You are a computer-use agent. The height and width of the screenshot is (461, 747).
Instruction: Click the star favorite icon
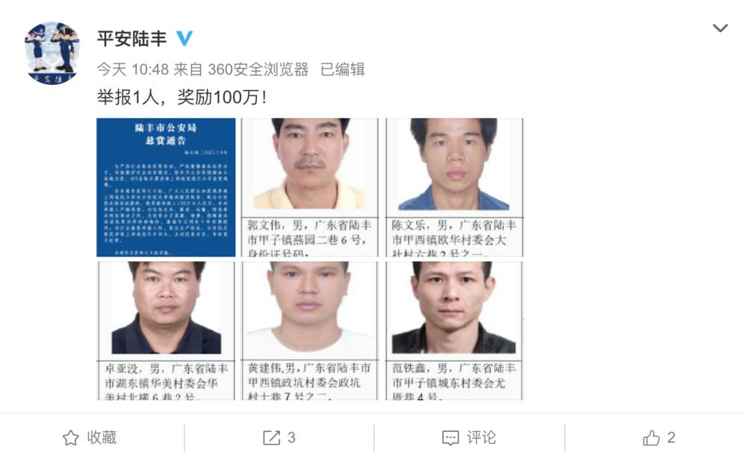pos(71,438)
